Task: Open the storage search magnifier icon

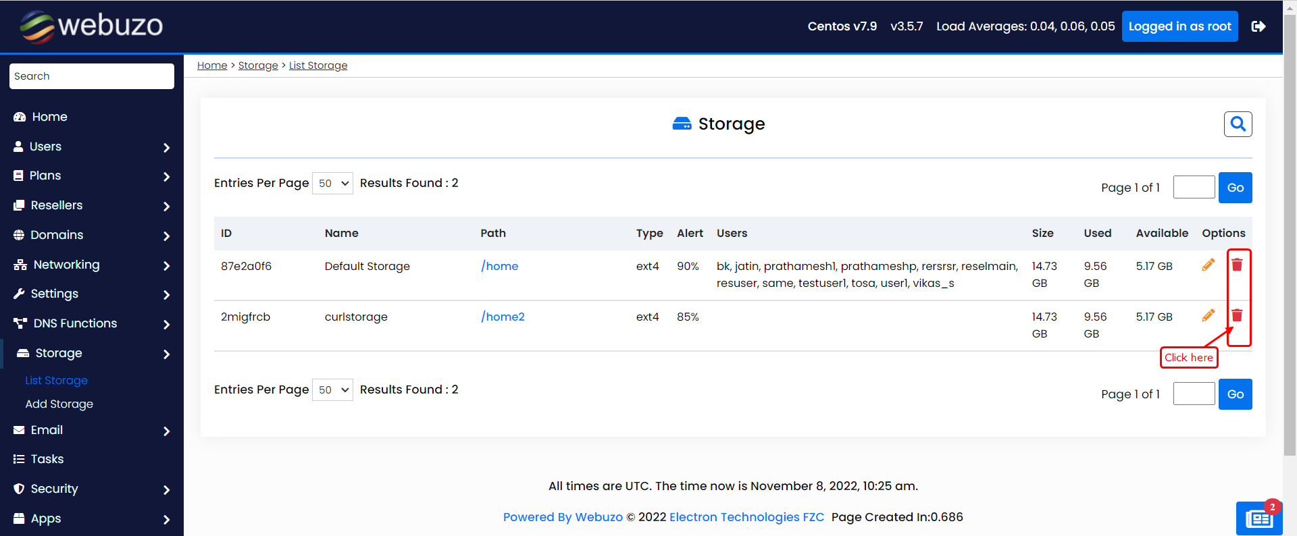Action: pyautogui.click(x=1238, y=124)
